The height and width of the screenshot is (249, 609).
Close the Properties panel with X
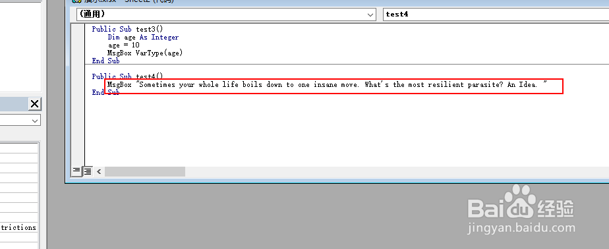point(34,103)
